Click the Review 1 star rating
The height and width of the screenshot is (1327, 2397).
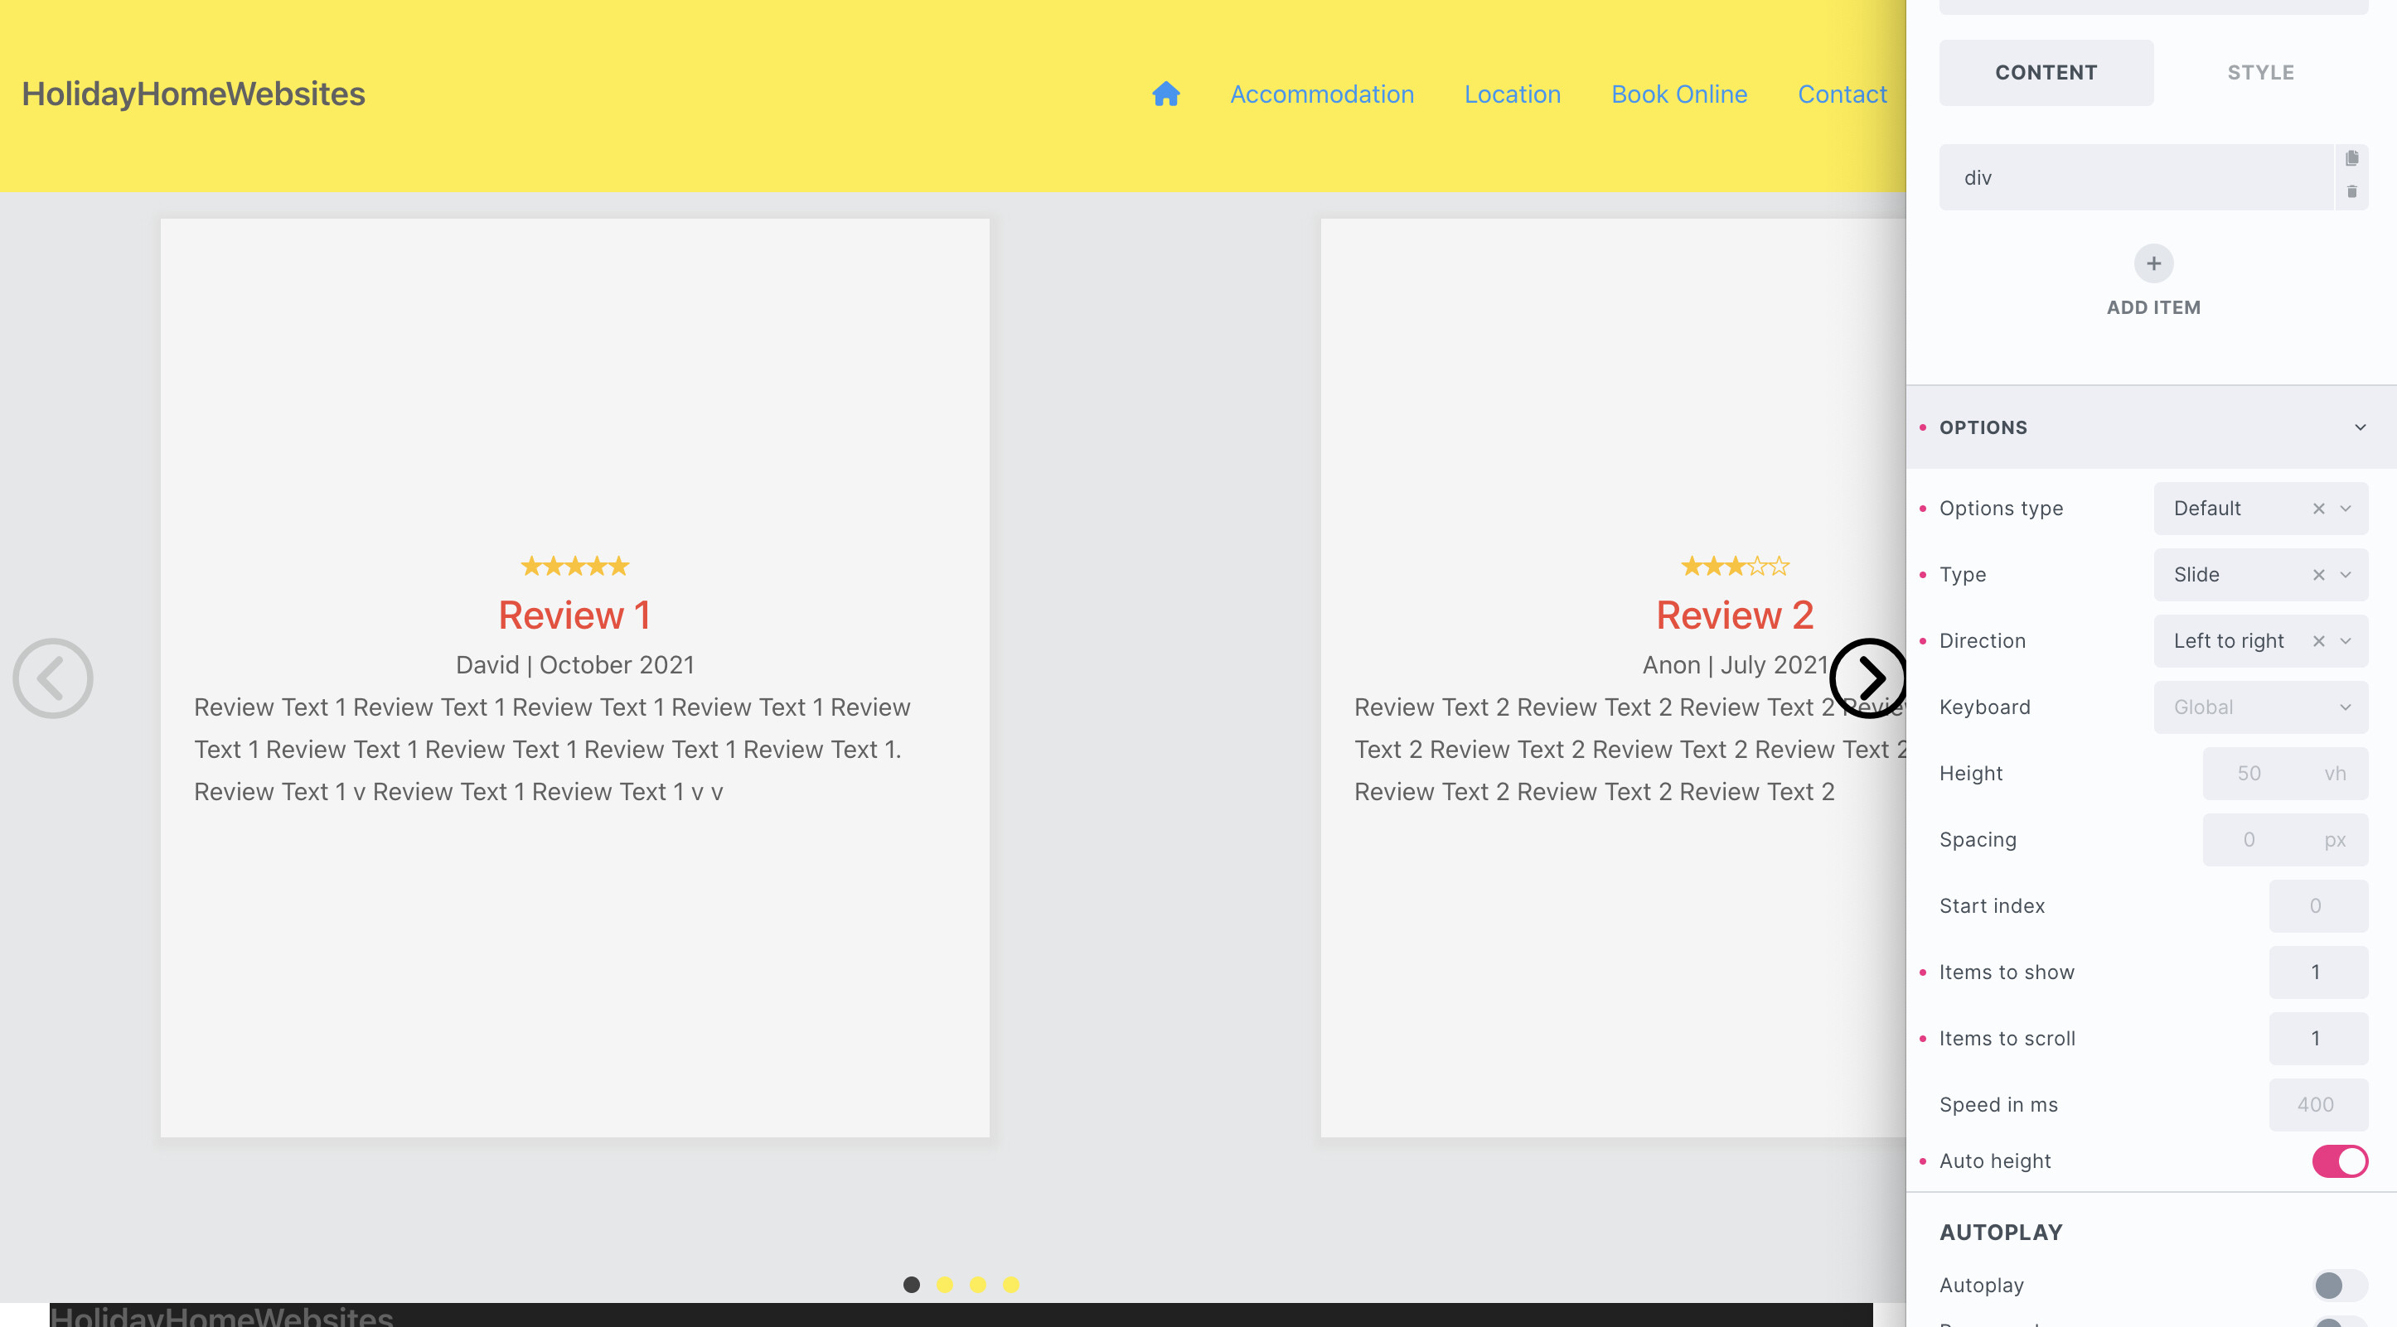575,566
